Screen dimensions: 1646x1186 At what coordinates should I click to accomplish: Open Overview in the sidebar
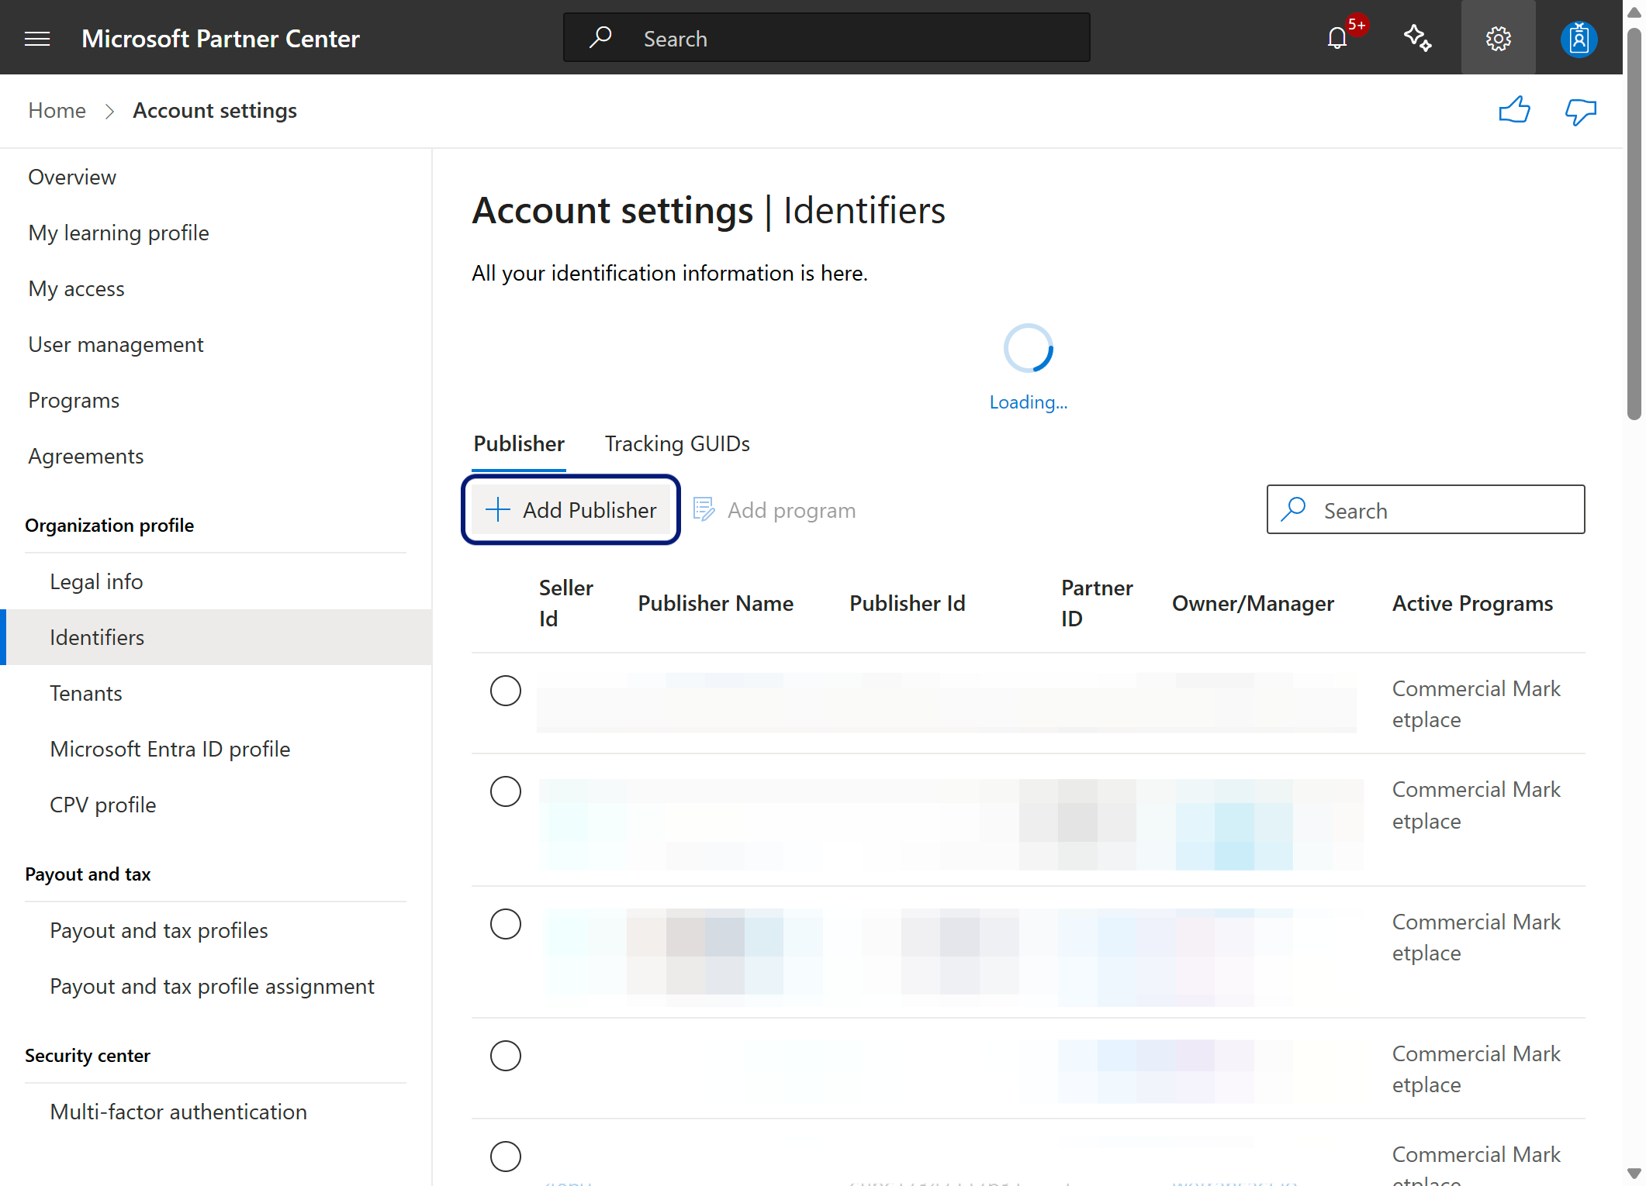point(72,178)
